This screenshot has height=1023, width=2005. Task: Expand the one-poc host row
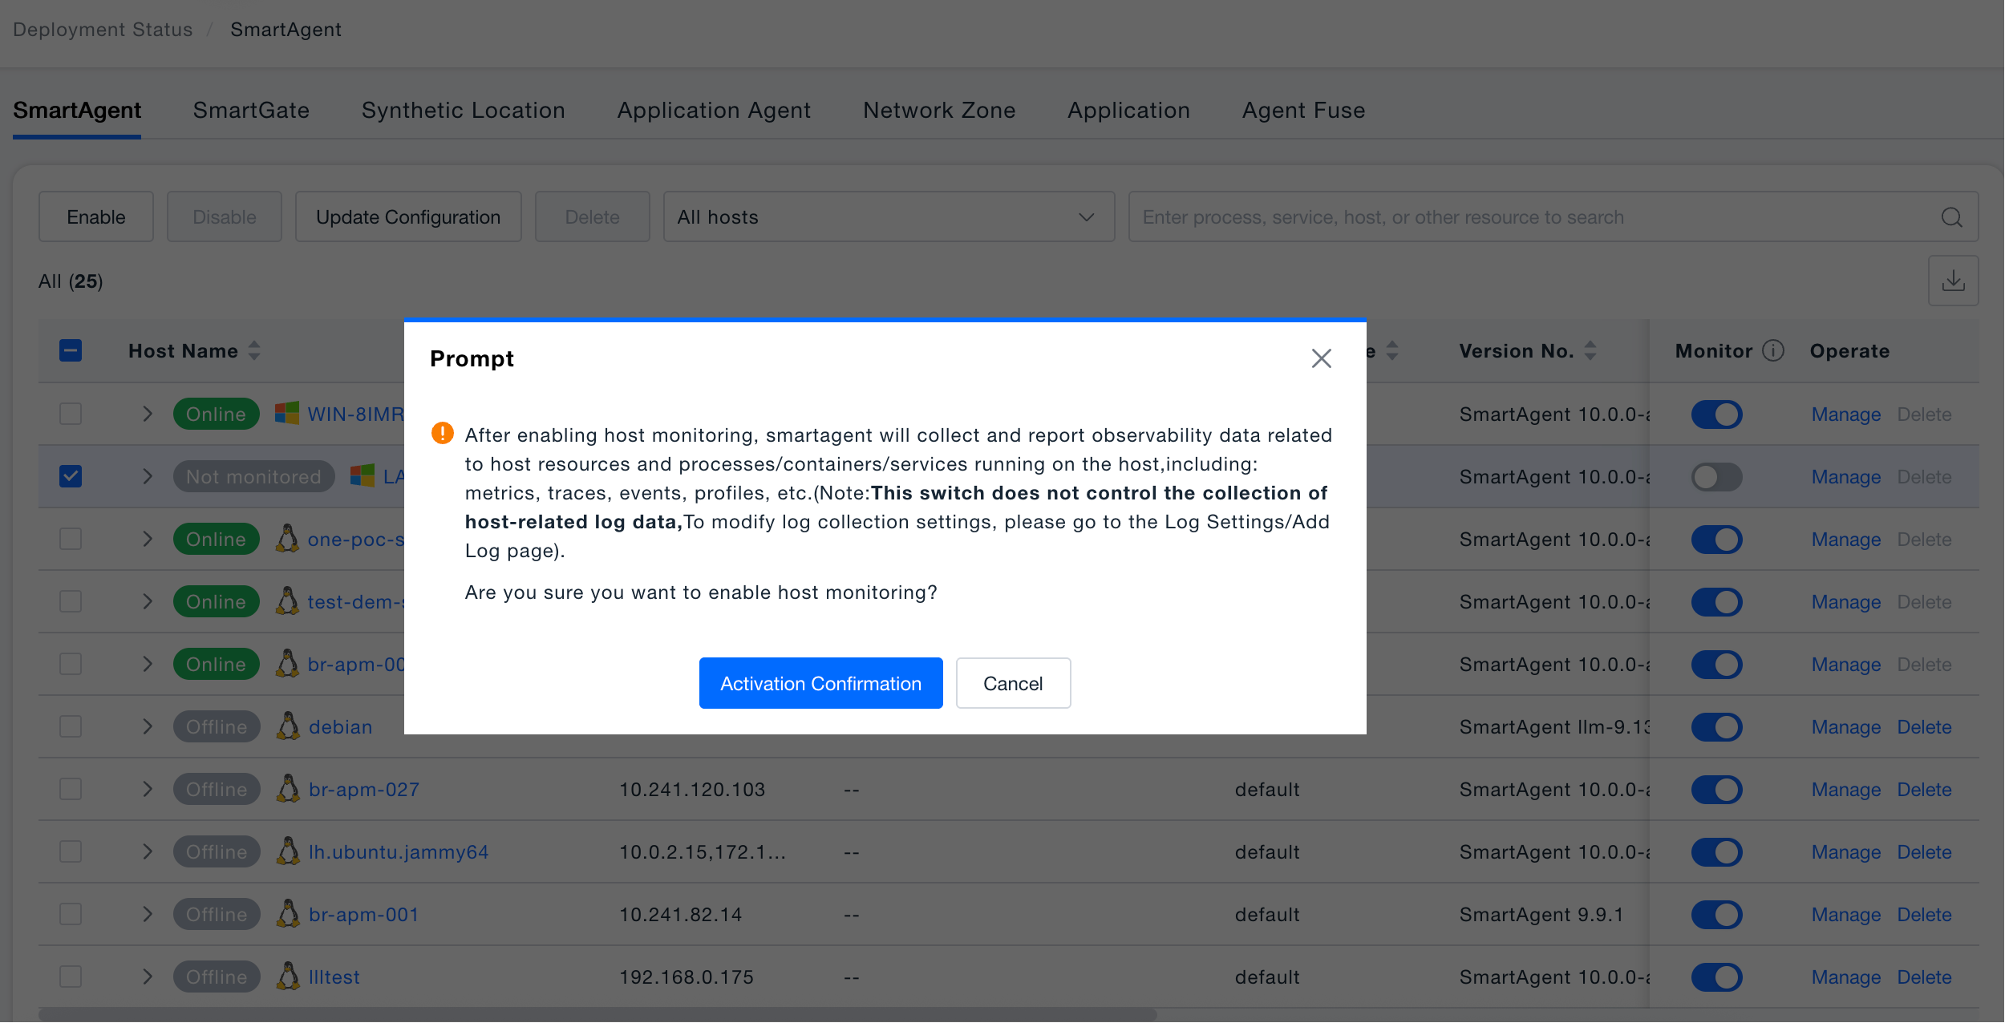tap(148, 539)
